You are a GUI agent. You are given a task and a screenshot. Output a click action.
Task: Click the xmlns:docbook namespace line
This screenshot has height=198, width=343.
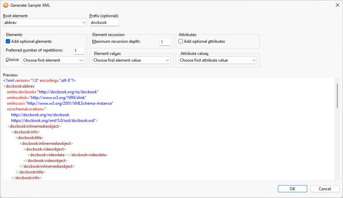point(53,92)
